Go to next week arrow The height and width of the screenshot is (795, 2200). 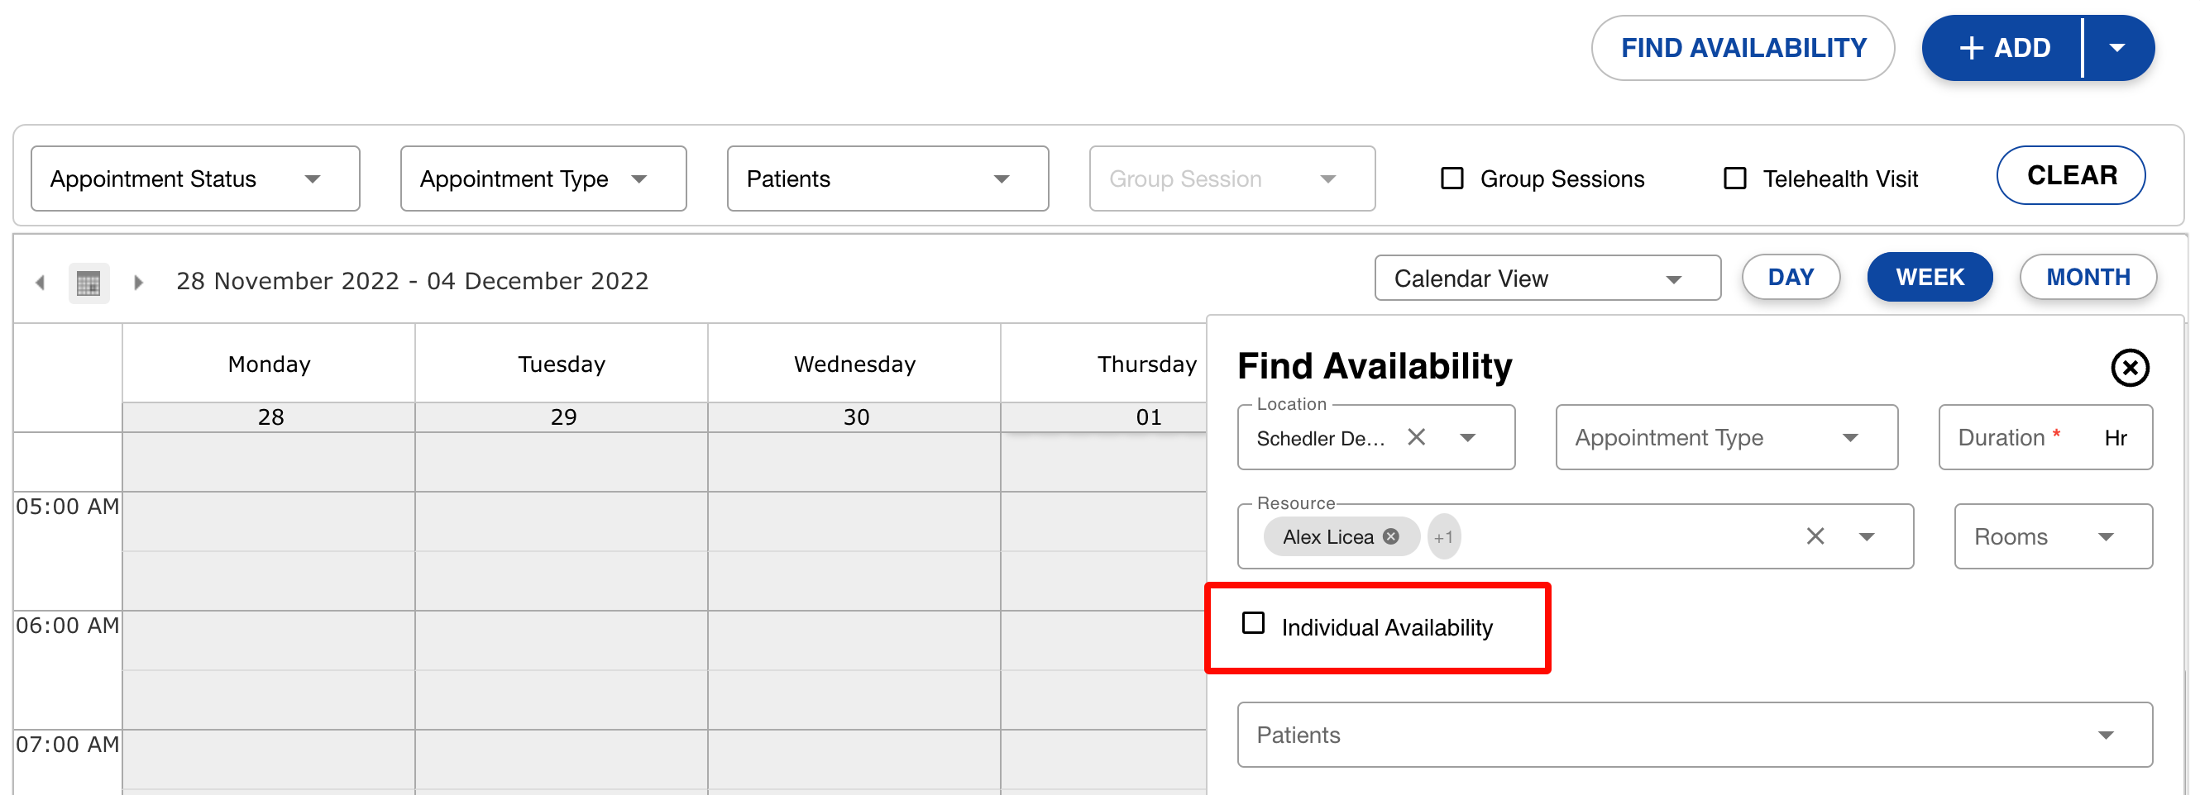coord(138,283)
